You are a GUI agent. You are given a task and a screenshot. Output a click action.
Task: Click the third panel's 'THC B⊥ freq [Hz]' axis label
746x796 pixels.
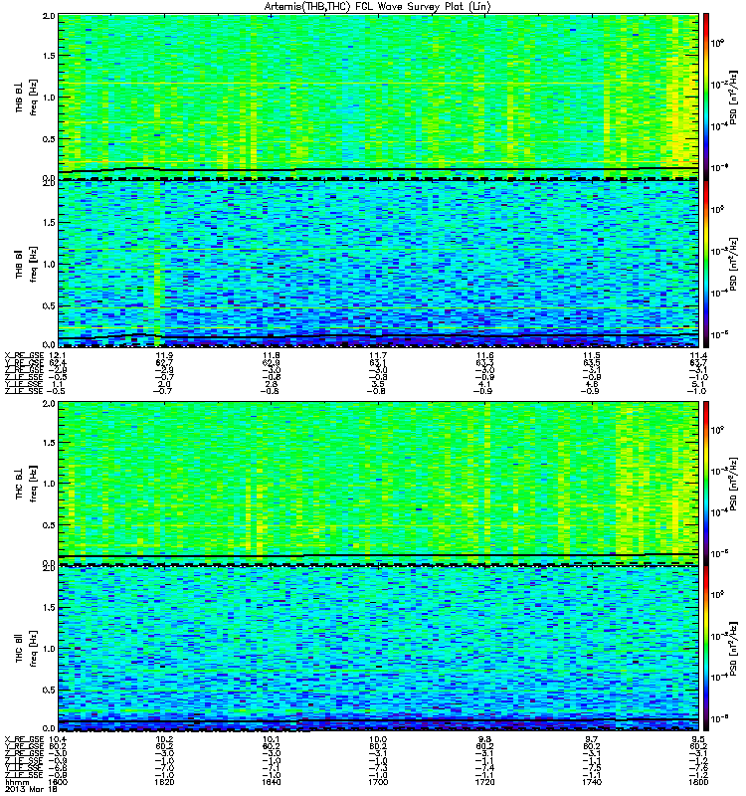(x=27, y=484)
